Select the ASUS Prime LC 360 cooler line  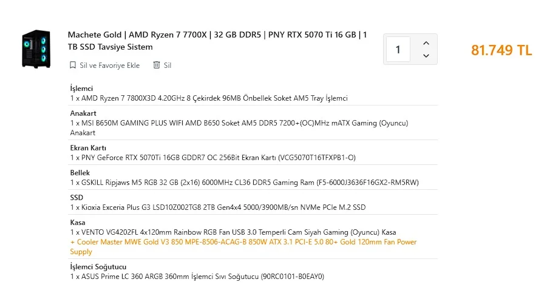[197, 277]
